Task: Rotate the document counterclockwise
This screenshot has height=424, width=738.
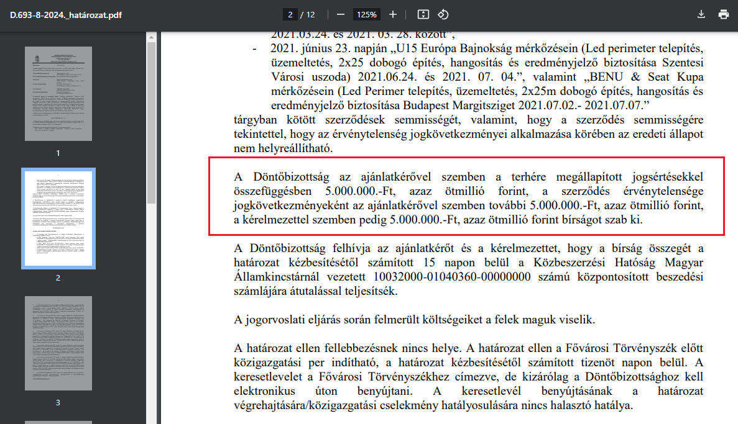Action: (443, 14)
